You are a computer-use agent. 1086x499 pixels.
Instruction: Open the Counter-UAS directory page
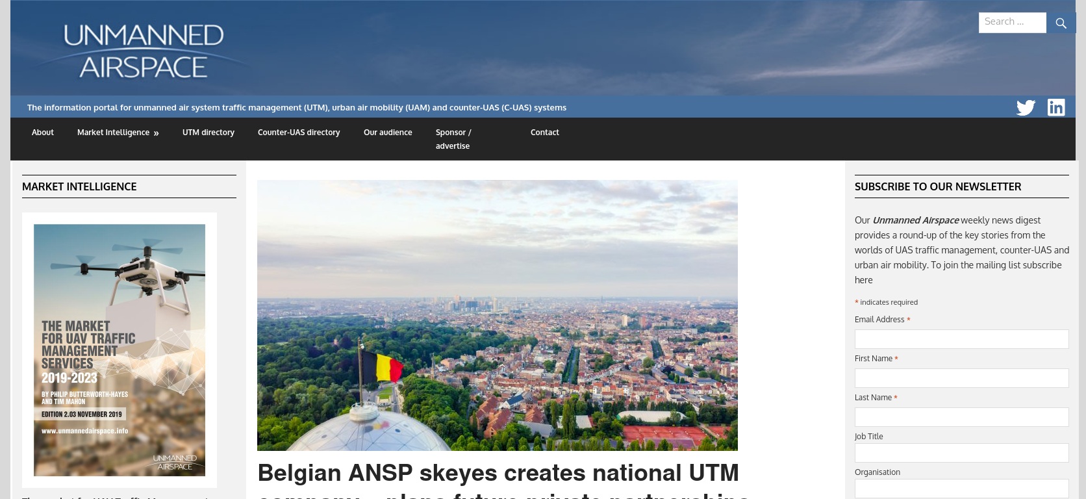[x=299, y=133]
